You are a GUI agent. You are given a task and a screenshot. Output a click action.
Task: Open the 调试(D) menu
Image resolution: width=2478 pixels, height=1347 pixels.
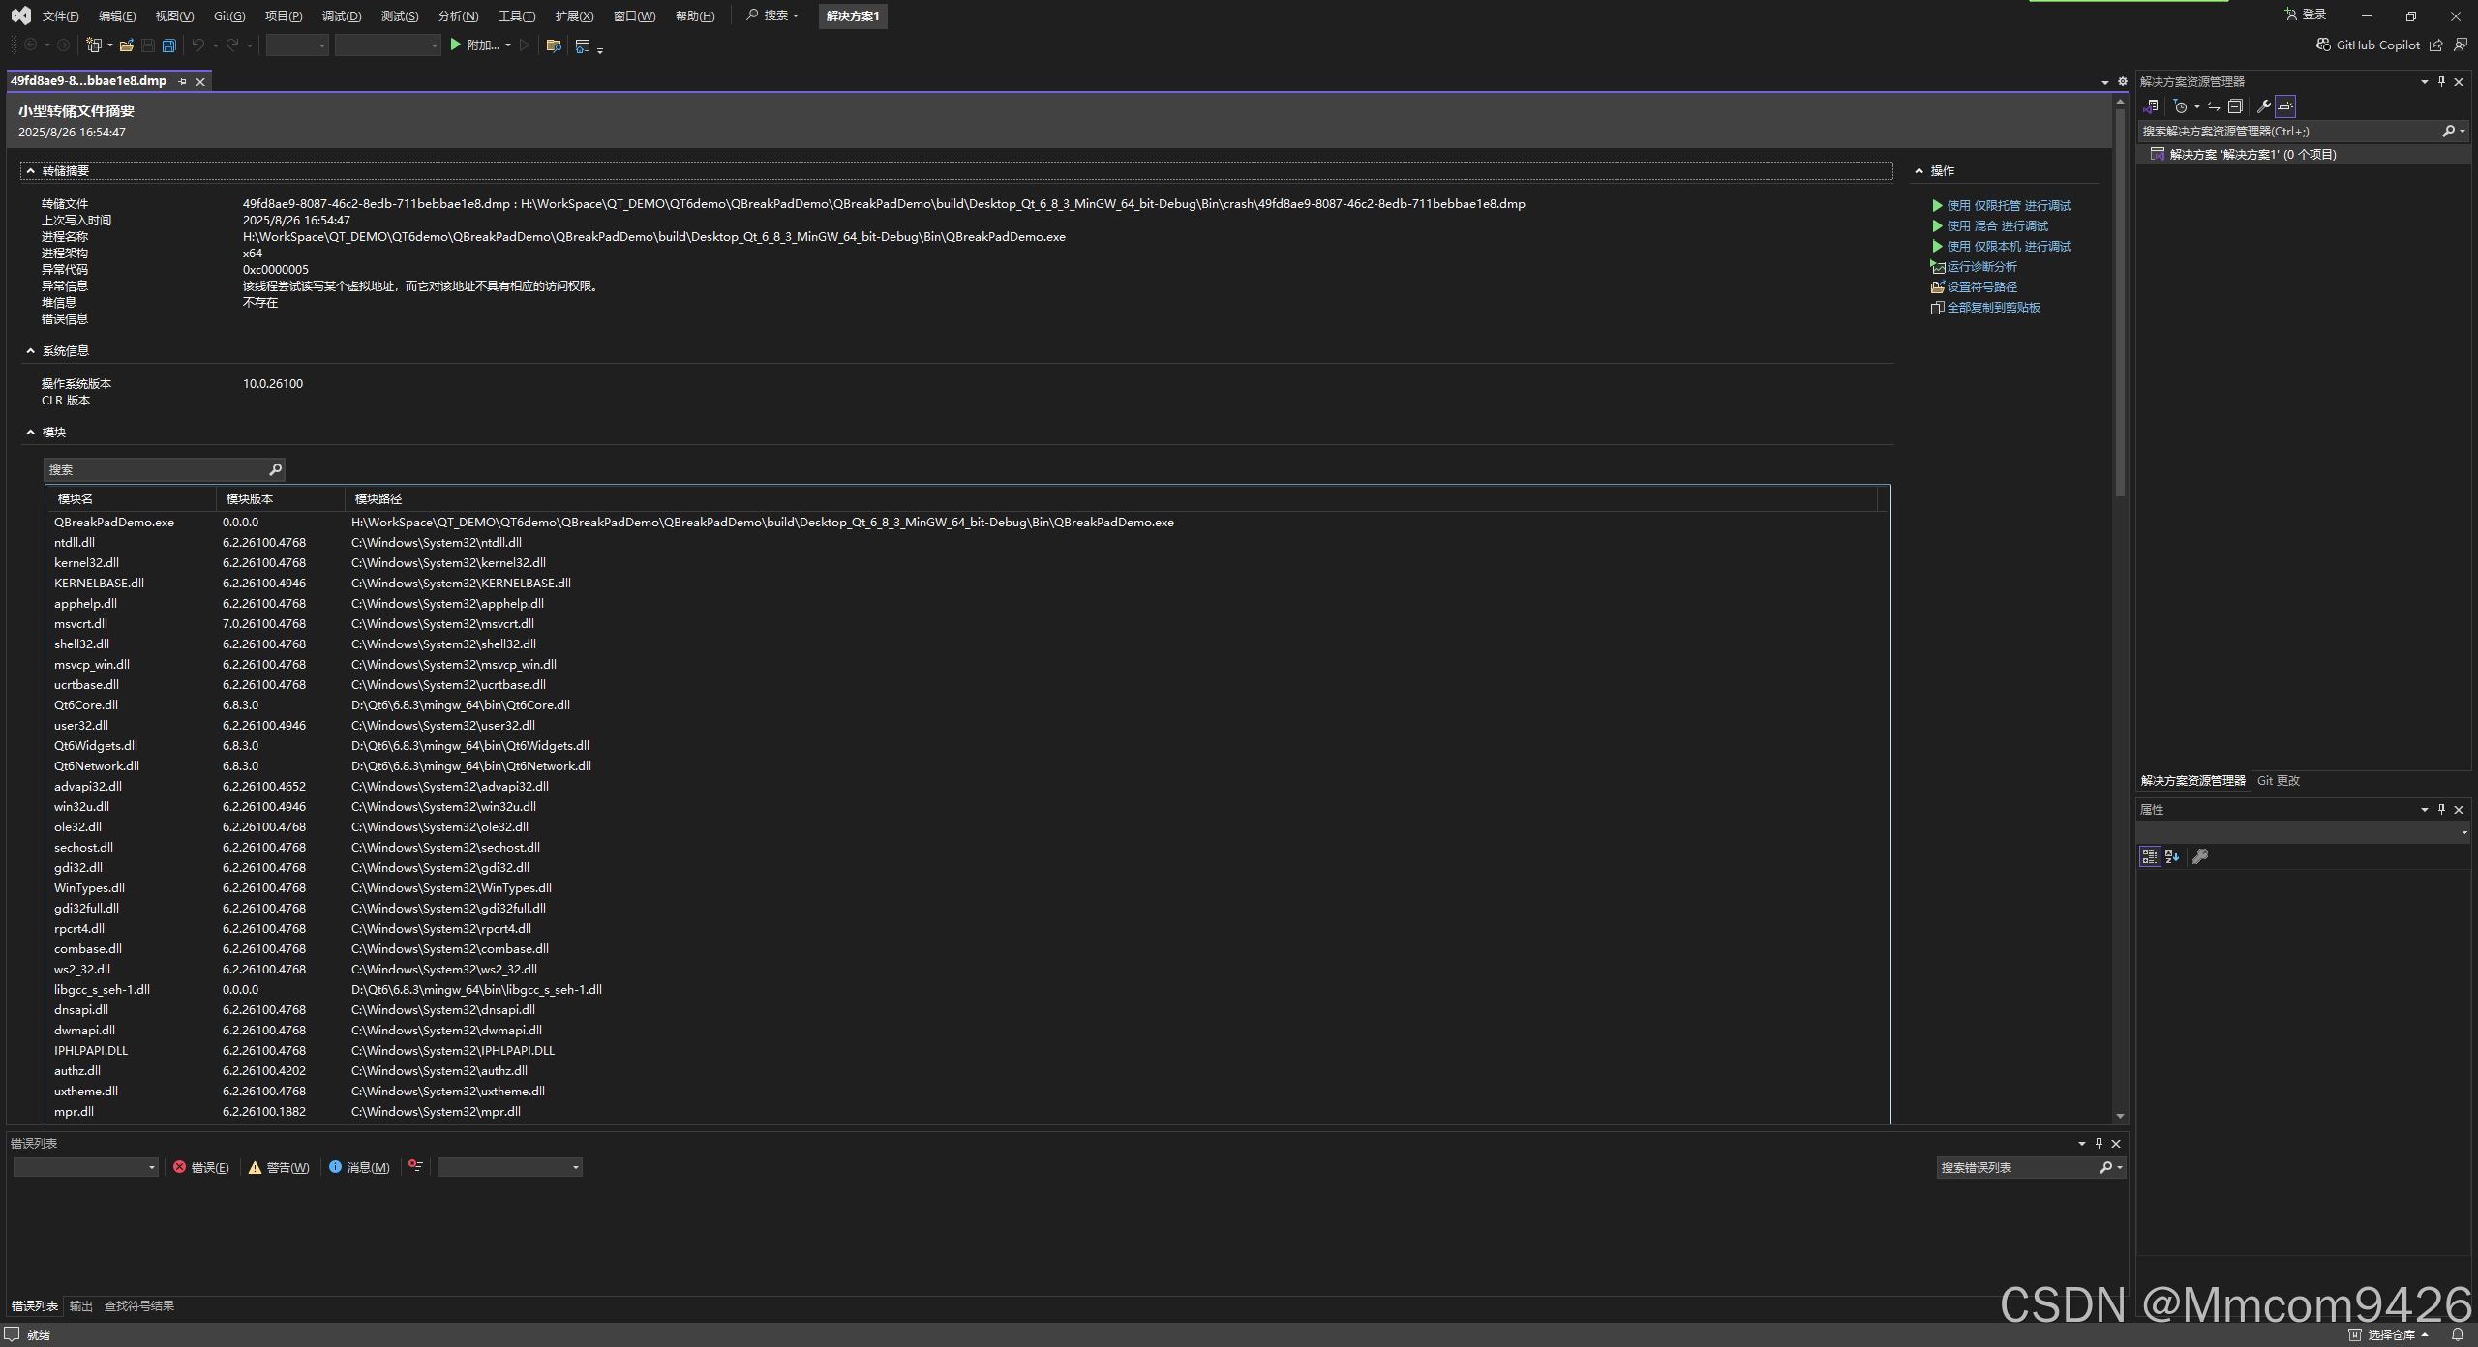341,16
